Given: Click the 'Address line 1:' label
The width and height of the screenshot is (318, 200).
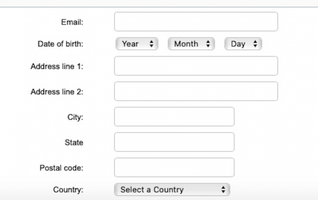Looking at the screenshot, I should tap(57, 66).
